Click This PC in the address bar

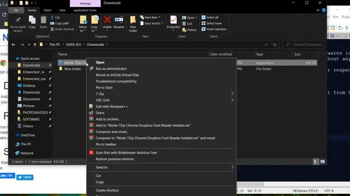[x=55, y=45]
